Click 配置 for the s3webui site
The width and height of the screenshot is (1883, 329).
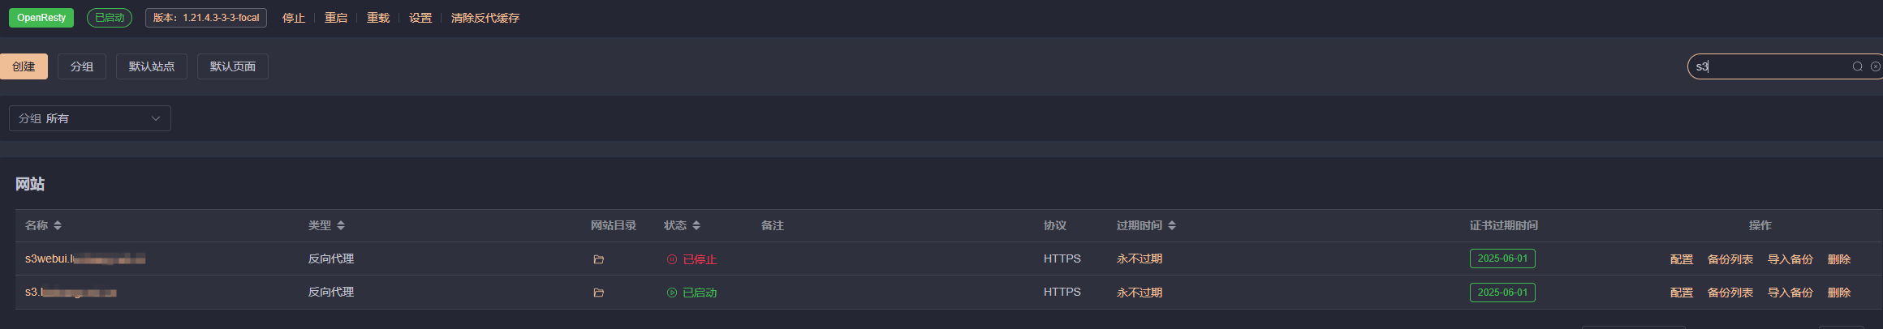[x=1682, y=259]
